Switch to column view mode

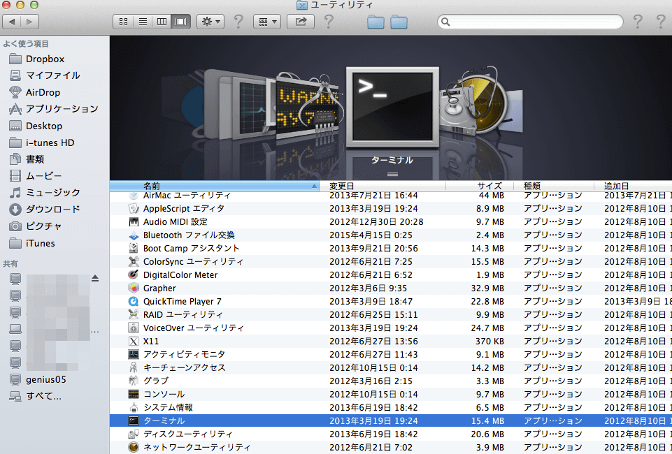point(162,22)
